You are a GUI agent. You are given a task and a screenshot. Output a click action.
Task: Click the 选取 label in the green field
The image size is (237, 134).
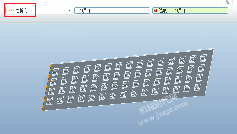(x=163, y=10)
